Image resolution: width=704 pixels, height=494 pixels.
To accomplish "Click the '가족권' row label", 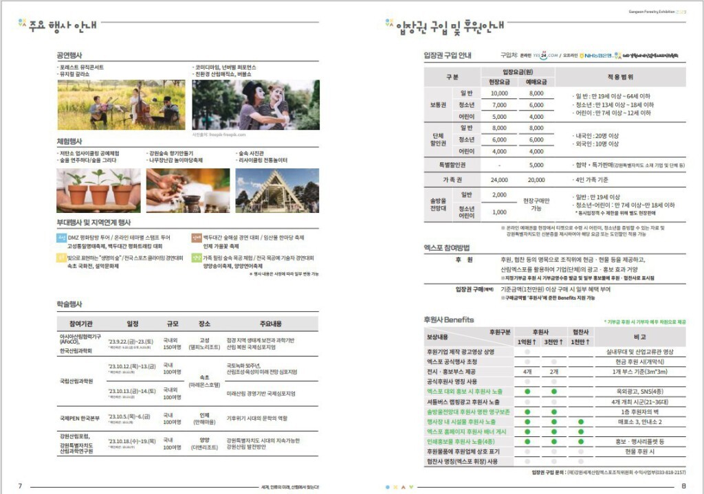I will 452,180.
